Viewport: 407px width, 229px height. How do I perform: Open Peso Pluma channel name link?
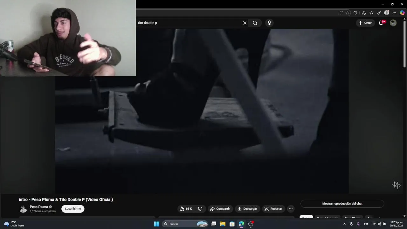(39, 207)
